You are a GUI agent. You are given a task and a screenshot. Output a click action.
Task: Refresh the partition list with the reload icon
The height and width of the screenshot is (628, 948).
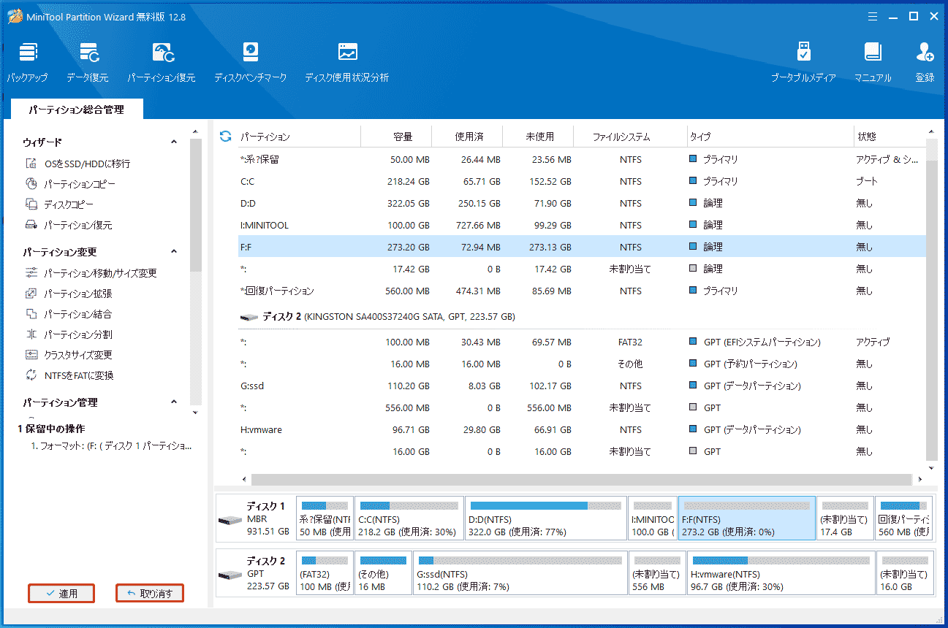[225, 137]
